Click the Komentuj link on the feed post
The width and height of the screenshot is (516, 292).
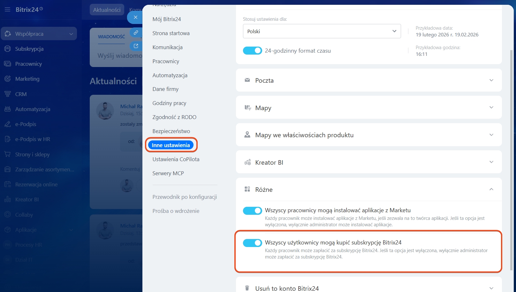coord(130,169)
